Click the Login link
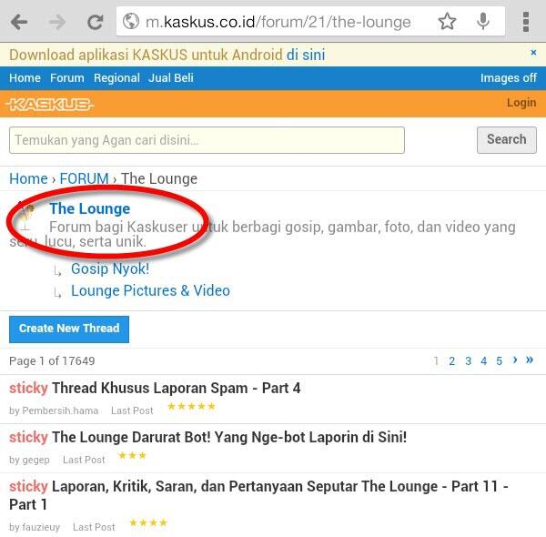546x537 pixels. (x=521, y=103)
